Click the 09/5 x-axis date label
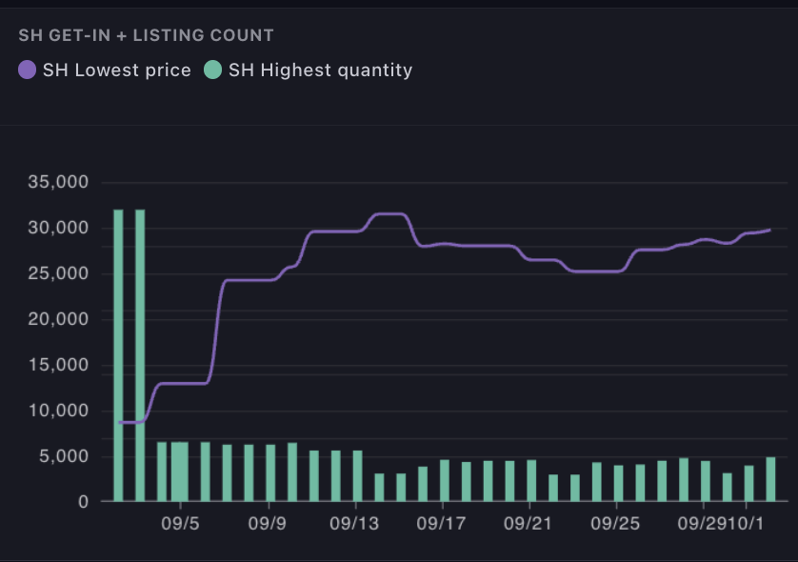The width and height of the screenshot is (798, 562). click(x=180, y=524)
